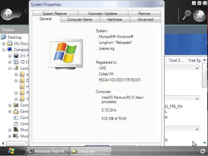Click the star favorites icon in Explorer
The height and width of the screenshot is (156, 208).
pos(200,15)
